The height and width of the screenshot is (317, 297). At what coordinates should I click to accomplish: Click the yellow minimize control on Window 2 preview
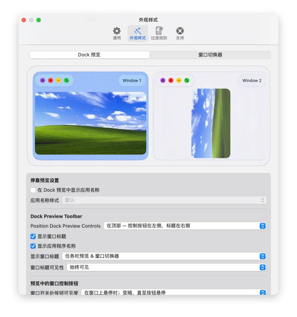[x=178, y=80]
